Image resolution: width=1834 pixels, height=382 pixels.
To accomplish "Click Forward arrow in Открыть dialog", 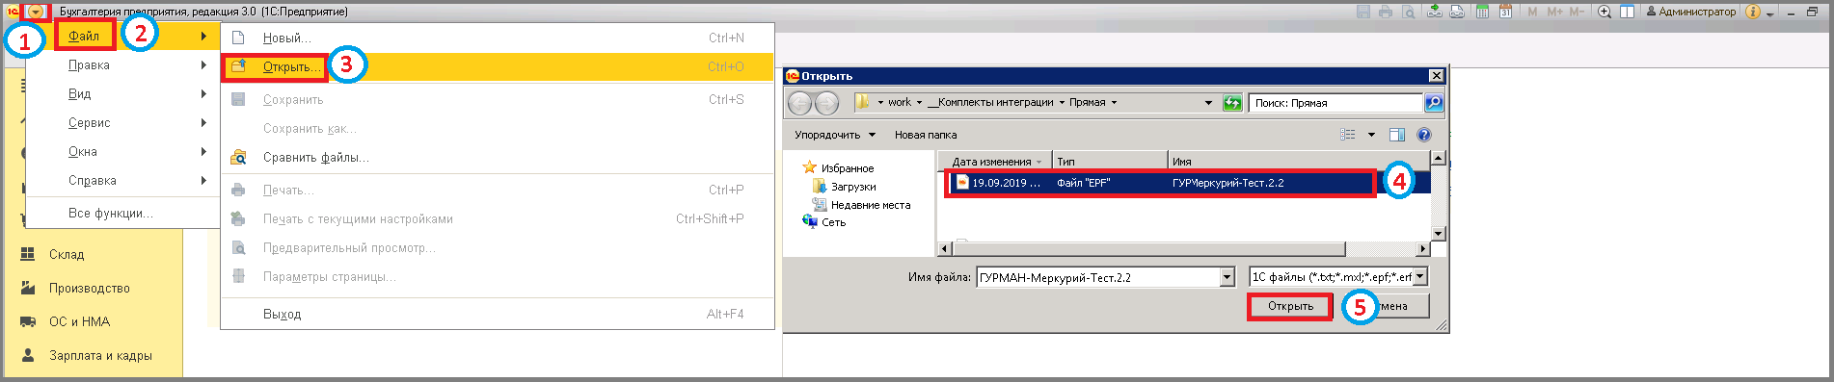I will [x=826, y=103].
